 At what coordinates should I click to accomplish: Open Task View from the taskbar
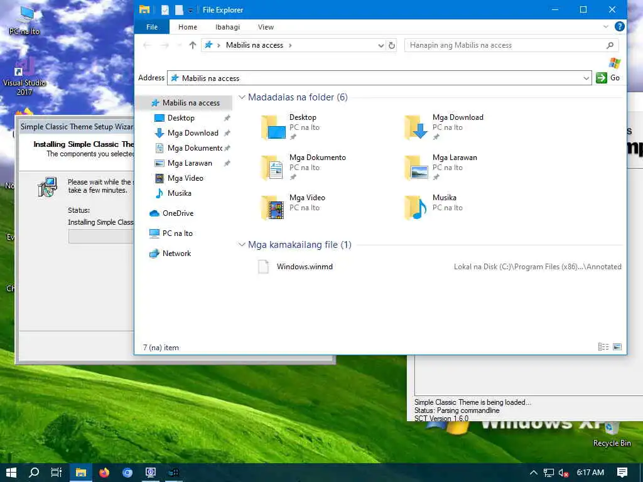click(57, 473)
